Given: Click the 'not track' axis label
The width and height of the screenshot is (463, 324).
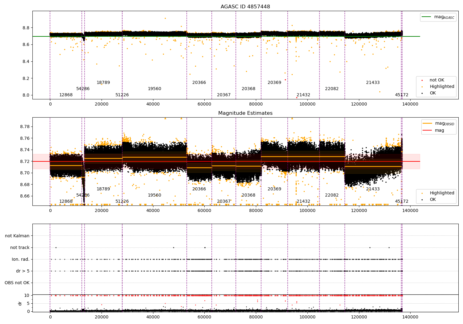Looking at the screenshot, I should 20,248.
